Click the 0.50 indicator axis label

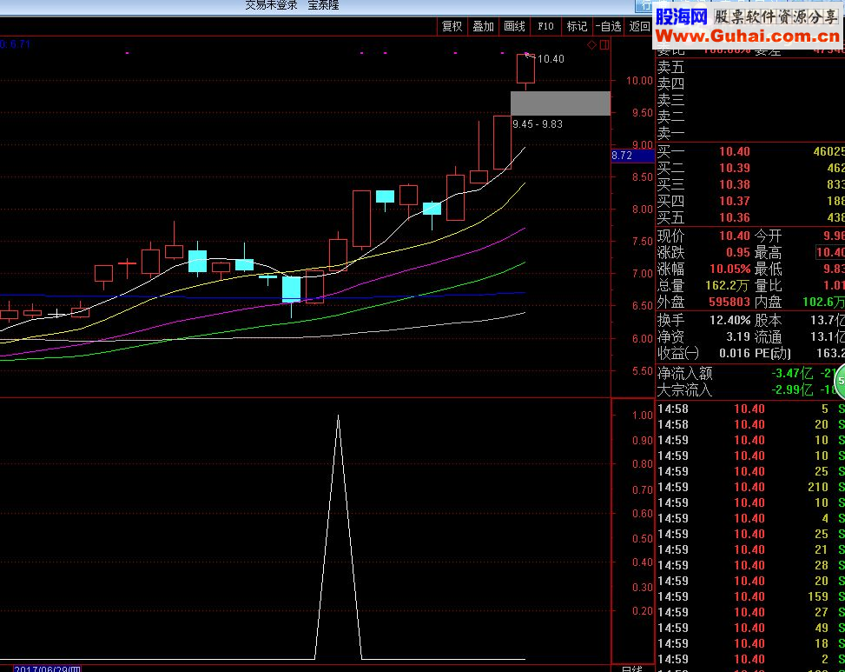point(643,539)
